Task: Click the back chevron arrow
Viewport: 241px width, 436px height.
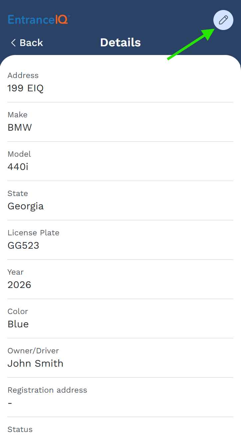Action: 13,43
